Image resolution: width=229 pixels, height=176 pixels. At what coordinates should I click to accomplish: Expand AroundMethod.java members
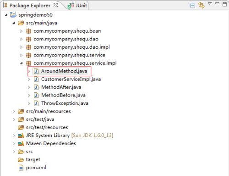pos(29,71)
